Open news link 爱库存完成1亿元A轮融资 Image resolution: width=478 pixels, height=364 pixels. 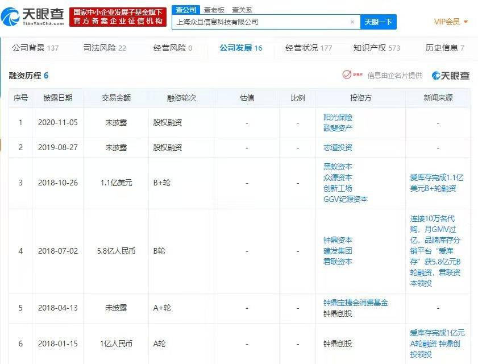[437, 344]
